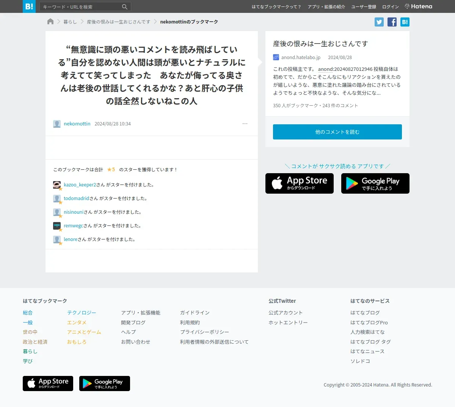This screenshot has height=407, width=455.
Task: Click the ヘルプ footer link
Action: click(x=128, y=332)
